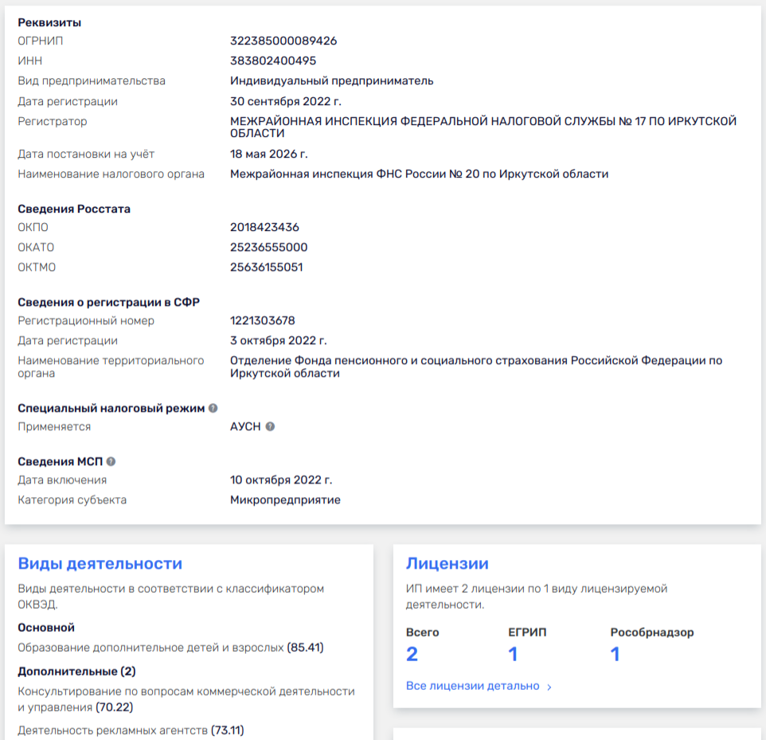This screenshot has width=766, height=740.
Task: Select the ИНН value 383802400495
Action: click(273, 61)
